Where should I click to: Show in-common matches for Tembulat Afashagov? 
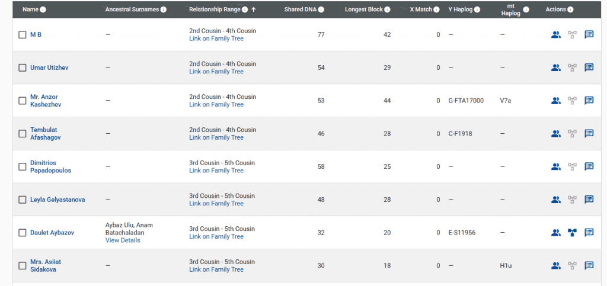click(x=555, y=134)
